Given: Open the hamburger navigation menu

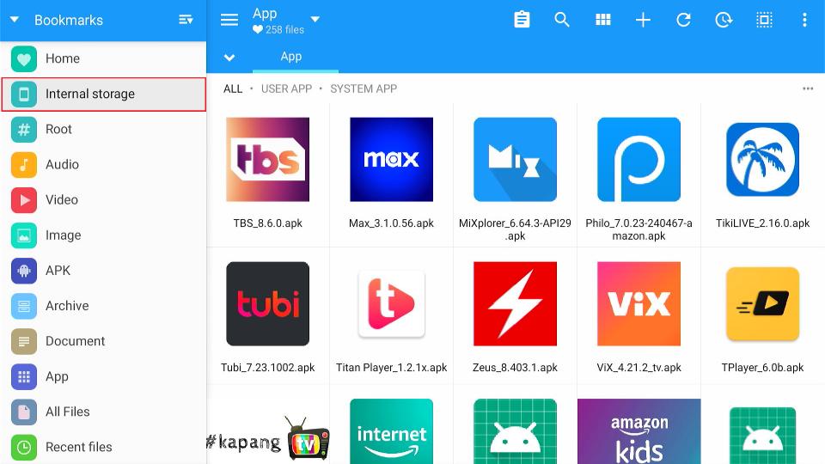Looking at the screenshot, I should 229,20.
